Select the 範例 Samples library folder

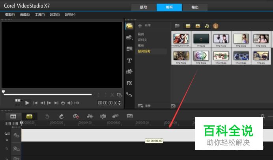(141, 34)
